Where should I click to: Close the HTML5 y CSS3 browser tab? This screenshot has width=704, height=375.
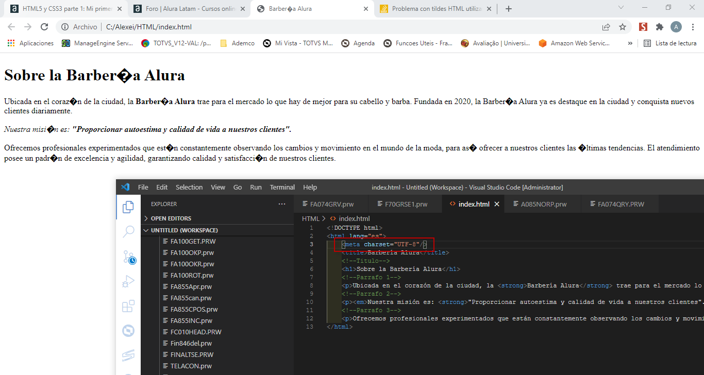[x=120, y=9]
